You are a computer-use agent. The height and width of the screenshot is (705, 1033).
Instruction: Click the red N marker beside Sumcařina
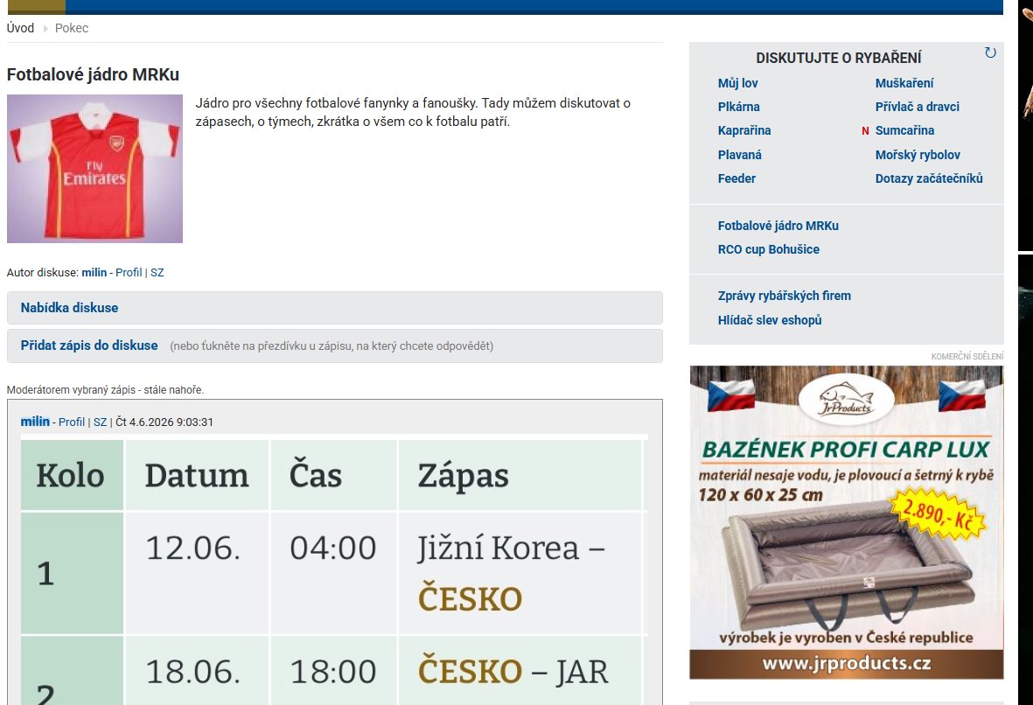pos(865,131)
